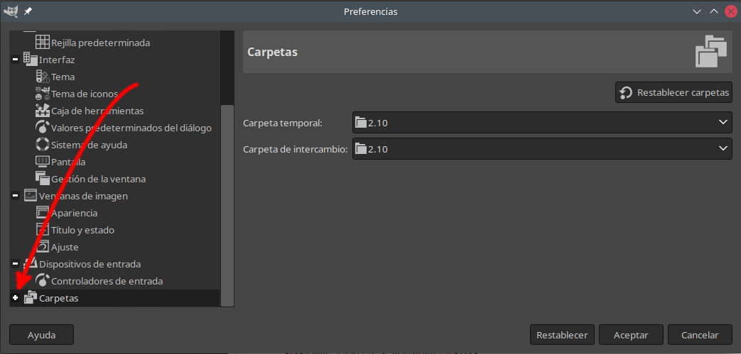The width and height of the screenshot is (741, 354).
Task: Select Título y estado in tree
Action: tap(82, 230)
